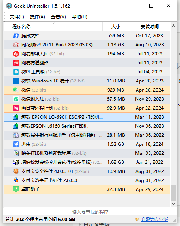Viewport: 180px width, 226px height.
Task: Click the scrollbar up arrow
Action: pyautogui.click(x=173, y=26)
